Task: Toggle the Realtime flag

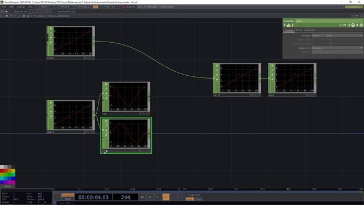Action: pos(128,7)
